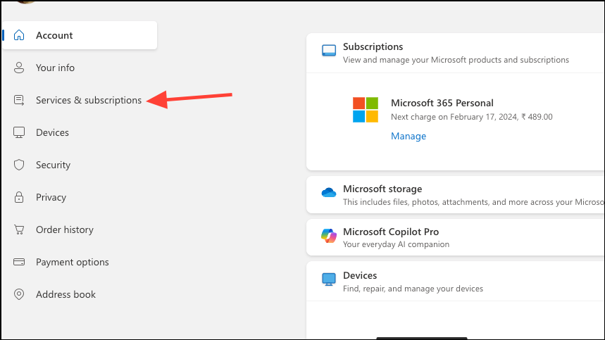Click the Microsoft 365 four-color logo
This screenshot has width=605, height=340.
click(x=366, y=110)
